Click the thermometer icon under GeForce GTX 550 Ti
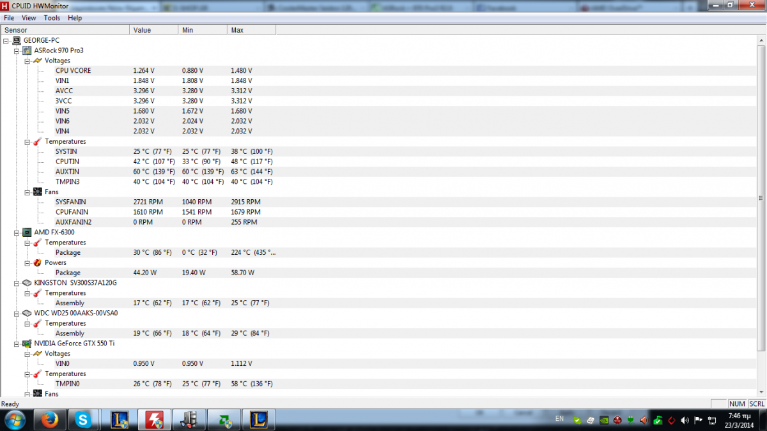Screen dimensions: 767x431 pyautogui.click(x=38, y=374)
